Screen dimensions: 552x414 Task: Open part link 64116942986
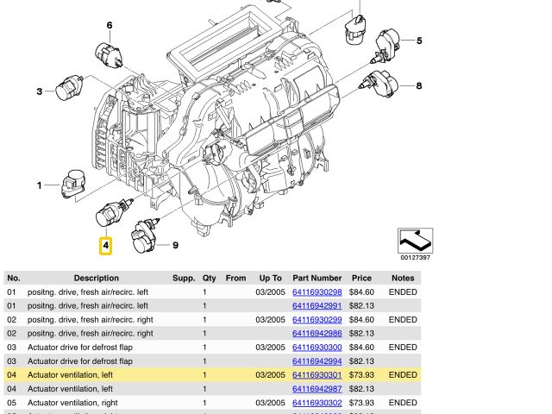point(317,333)
